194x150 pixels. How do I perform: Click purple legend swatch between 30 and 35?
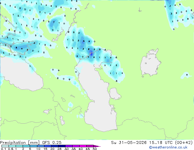[x=69, y=146]
